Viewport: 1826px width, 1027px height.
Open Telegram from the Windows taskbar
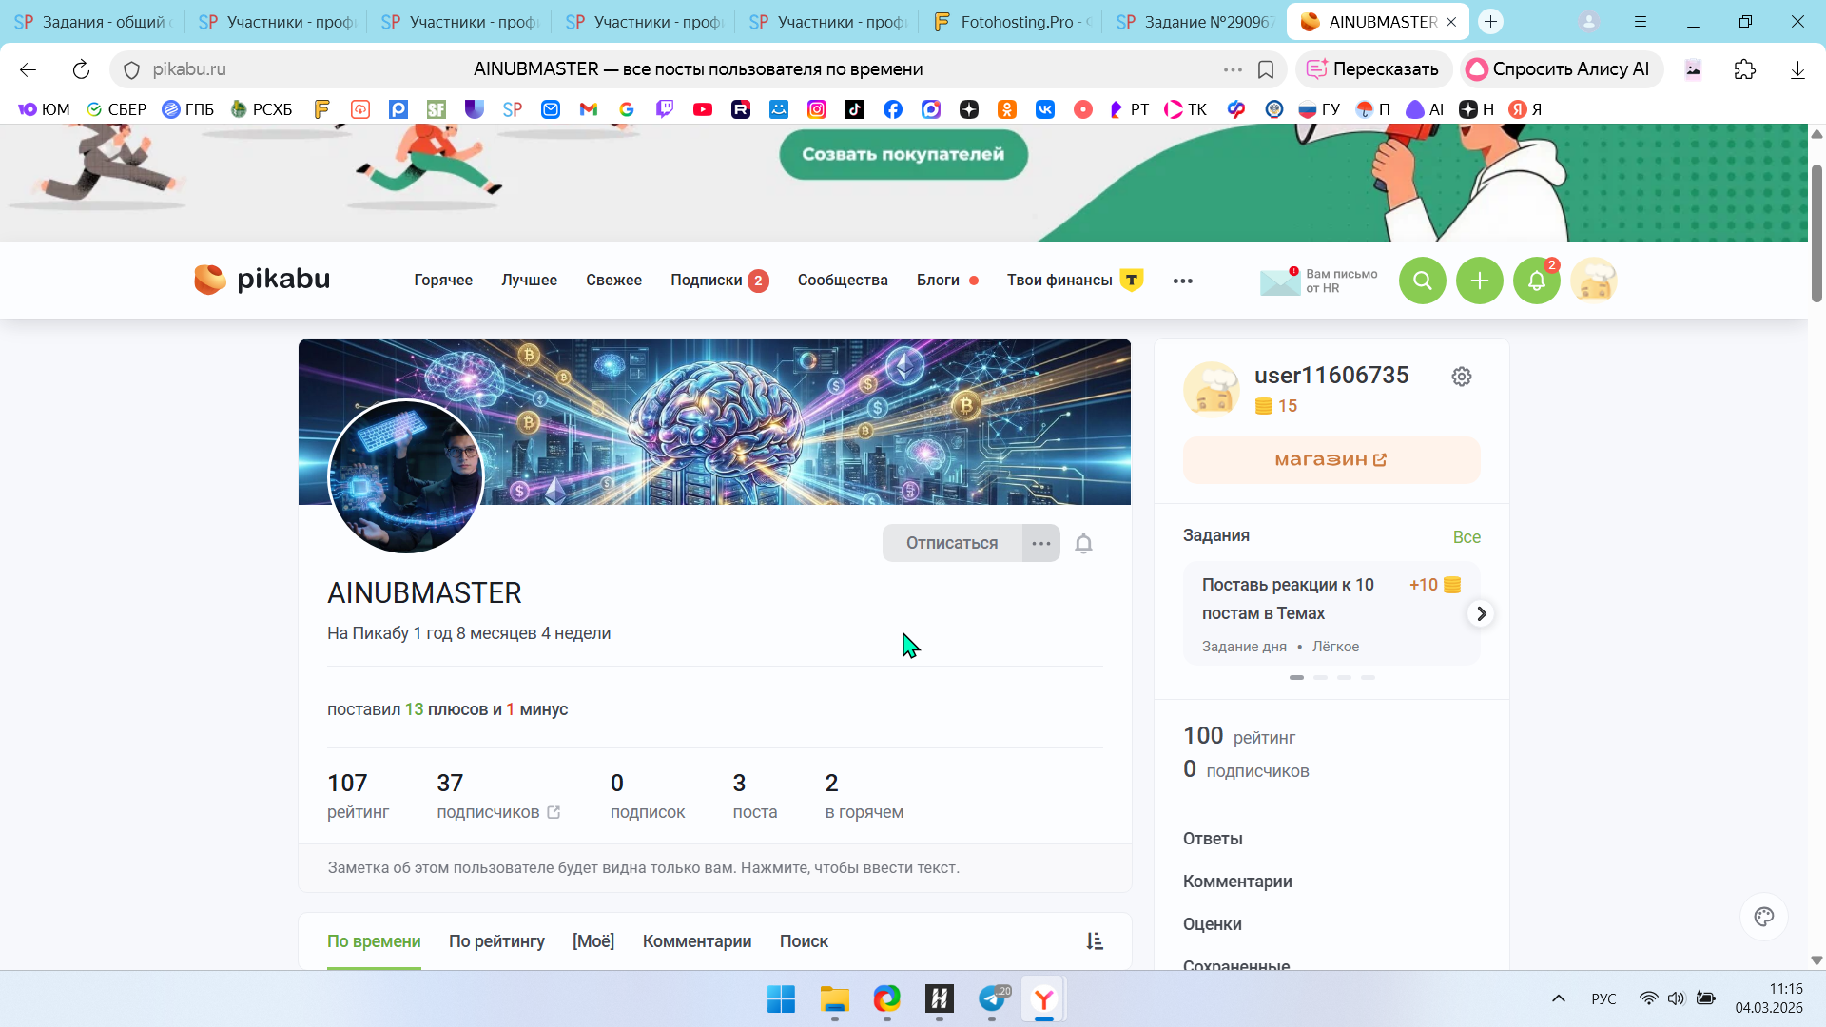point(992,999)
